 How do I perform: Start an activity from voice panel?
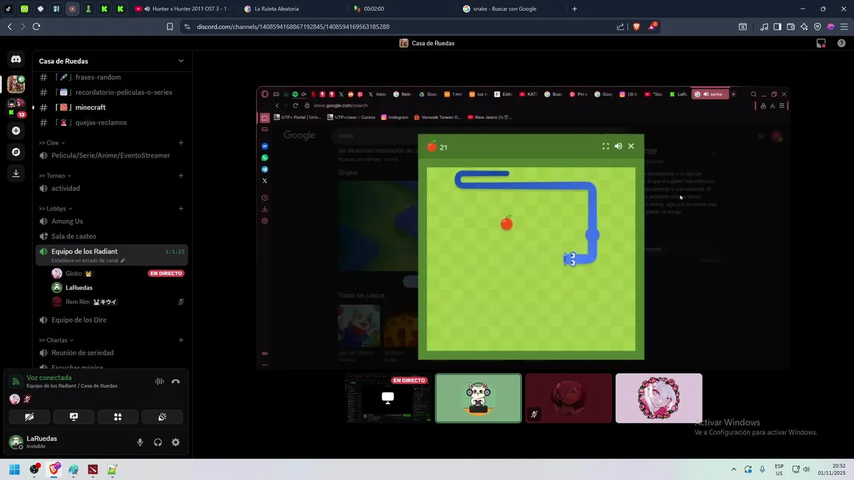pyautogui.click(x=118, y=417)
